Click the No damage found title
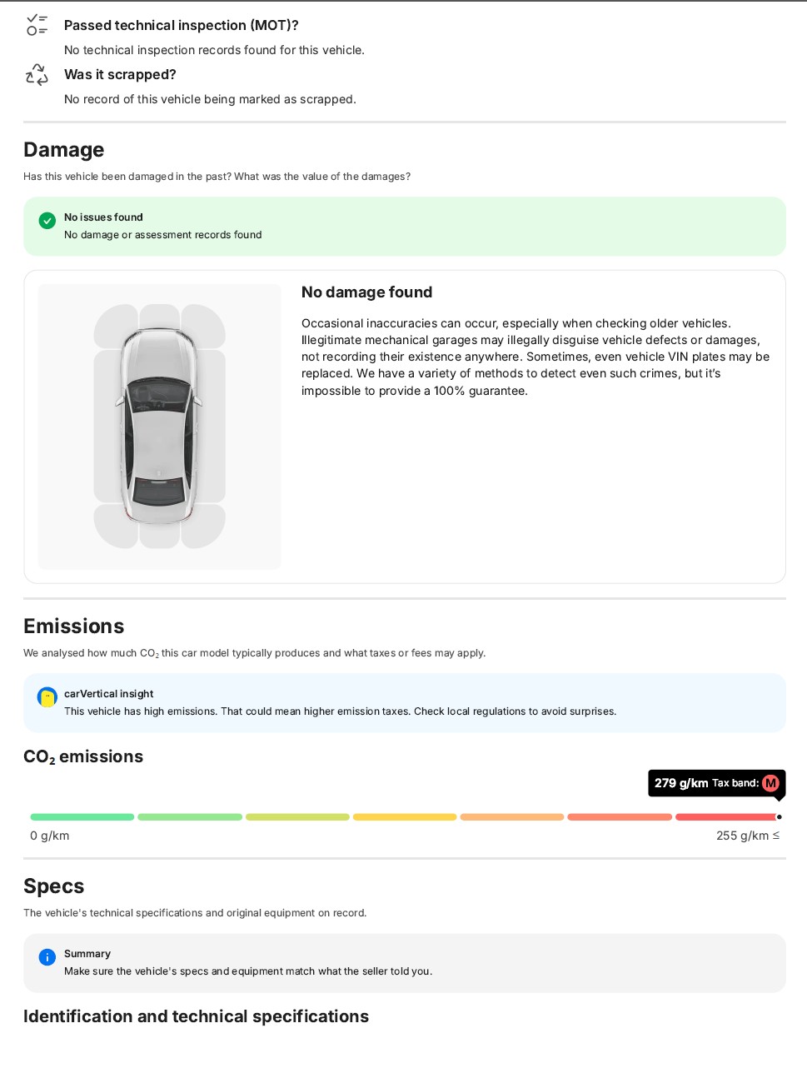Image resolution: width=807 pixels, height=1068 pixels. 366,292
